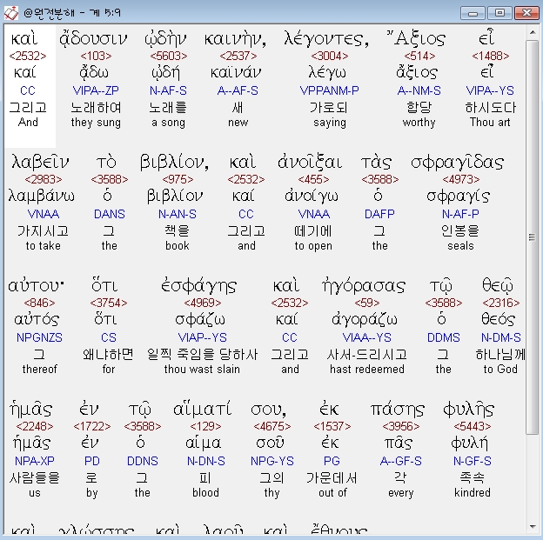This screenshot has height=540, width=543.
Task: Click the vertical scrollbar up arrow
Action: pos(533,32)
